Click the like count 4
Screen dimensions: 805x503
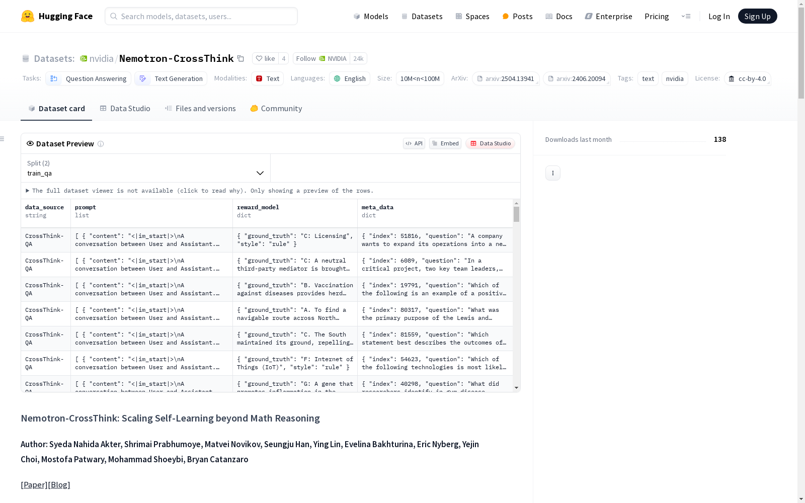coord(284,58)
